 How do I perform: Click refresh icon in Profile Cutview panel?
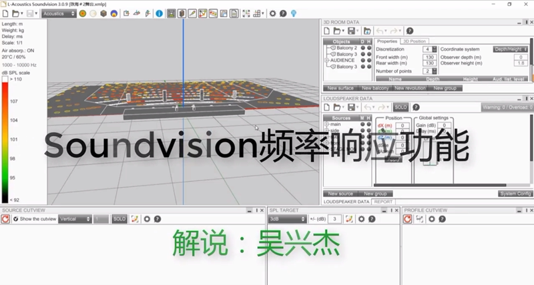pyautogui.click(x=408, y=219)
